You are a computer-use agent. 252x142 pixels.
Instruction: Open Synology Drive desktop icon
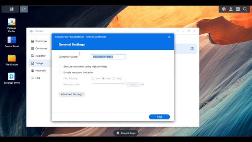click(x=11, y=78)
